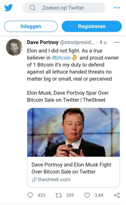Click the thestreet.com link

tap(54, 180)
